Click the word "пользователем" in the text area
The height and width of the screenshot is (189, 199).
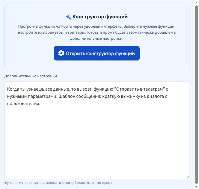click(23, 104)
